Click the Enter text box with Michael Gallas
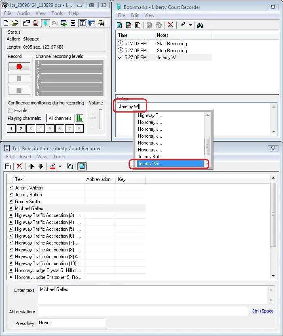Screen dimensions: 283x336 153,295
